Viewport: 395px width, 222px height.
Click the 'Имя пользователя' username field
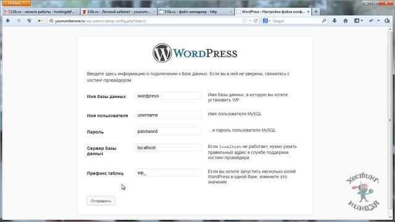click(168, 115)
